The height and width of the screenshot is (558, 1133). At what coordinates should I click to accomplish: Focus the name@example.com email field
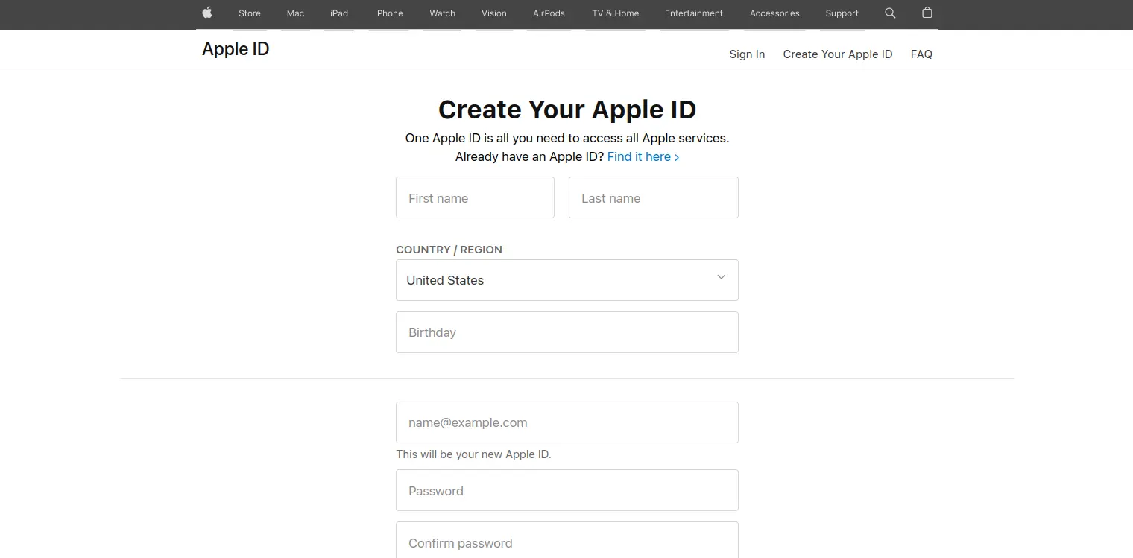[567, 422]
